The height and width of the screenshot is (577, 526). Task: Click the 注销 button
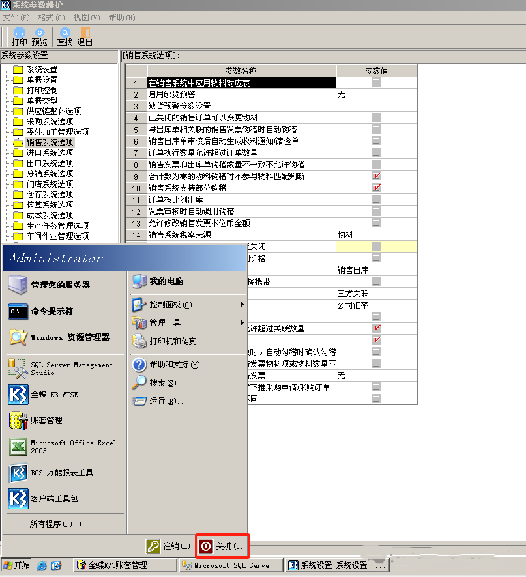click(x=169, y=547)
